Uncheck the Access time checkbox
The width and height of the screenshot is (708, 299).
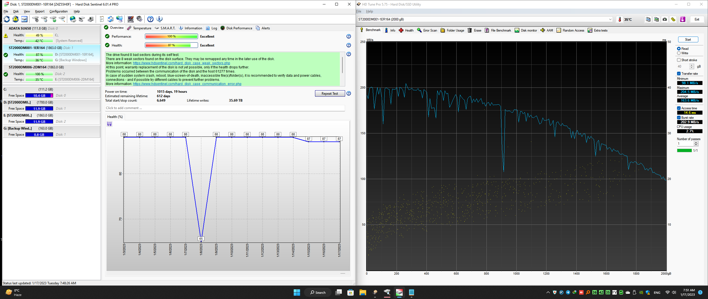(x=679, y=108)
